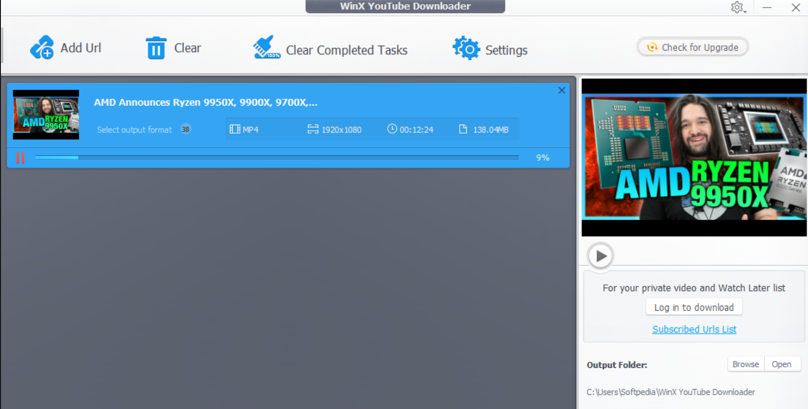Open the settings gear near the window controls
The image size is (808, 409).
[737, 8]
